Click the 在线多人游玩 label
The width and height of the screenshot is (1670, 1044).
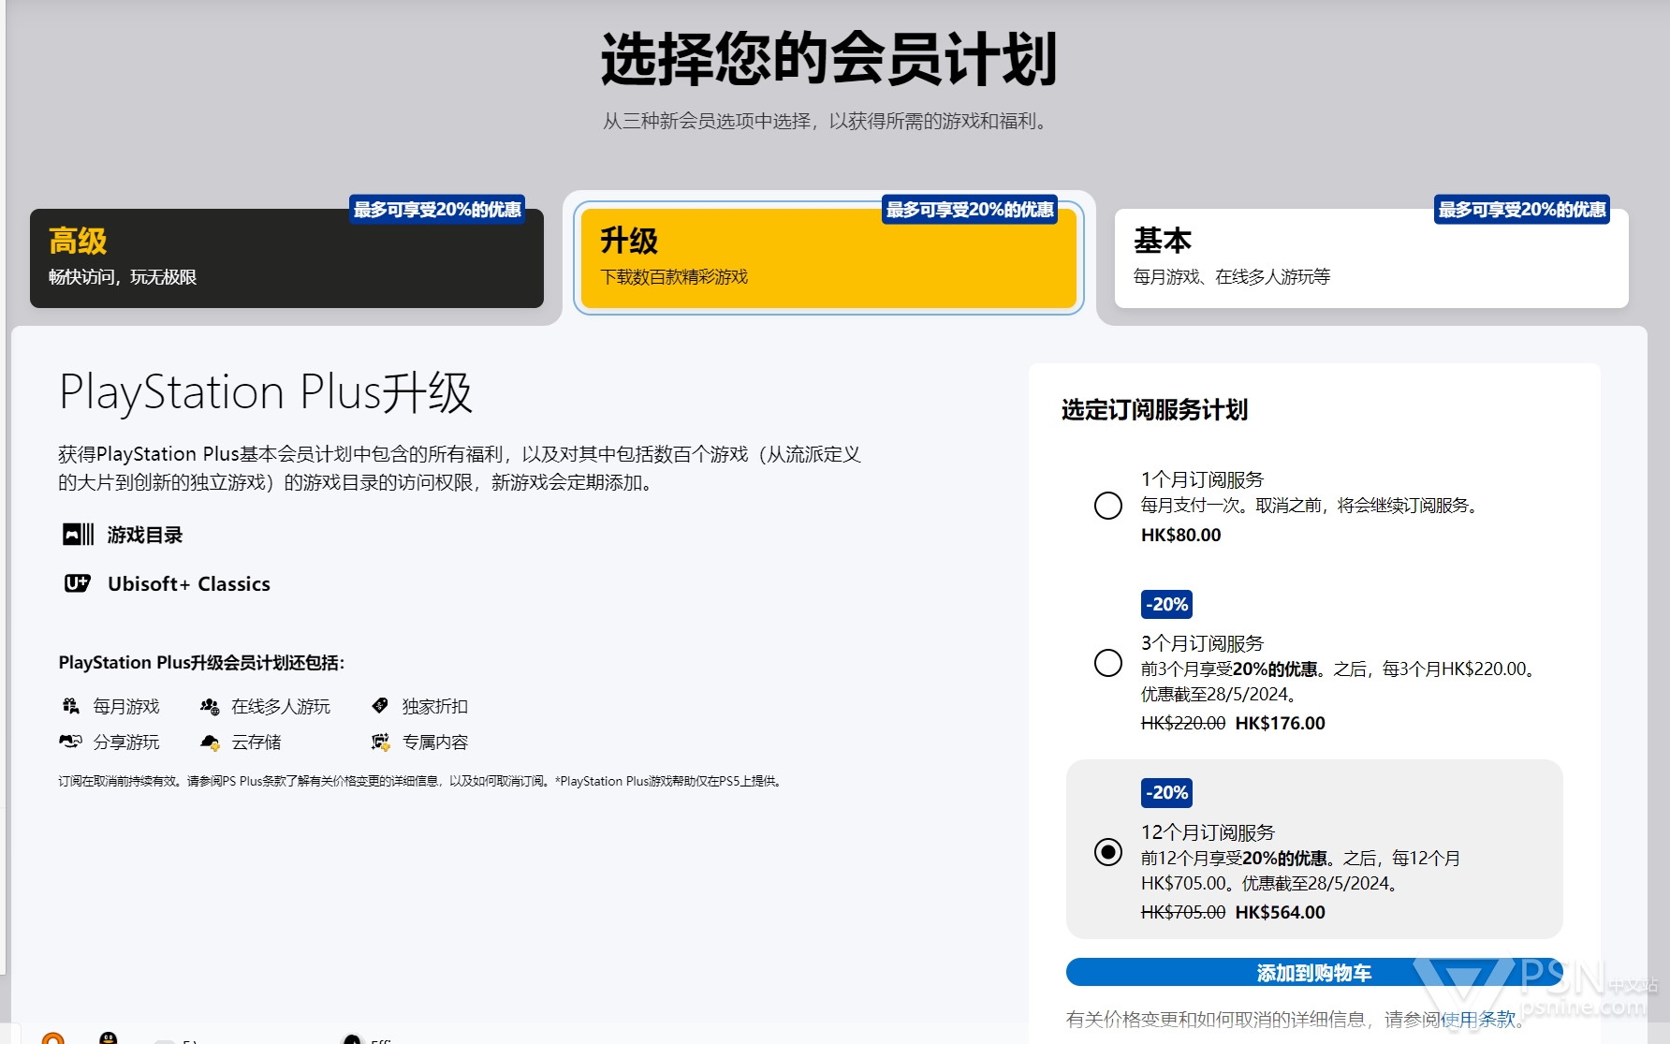click(281, 706)
